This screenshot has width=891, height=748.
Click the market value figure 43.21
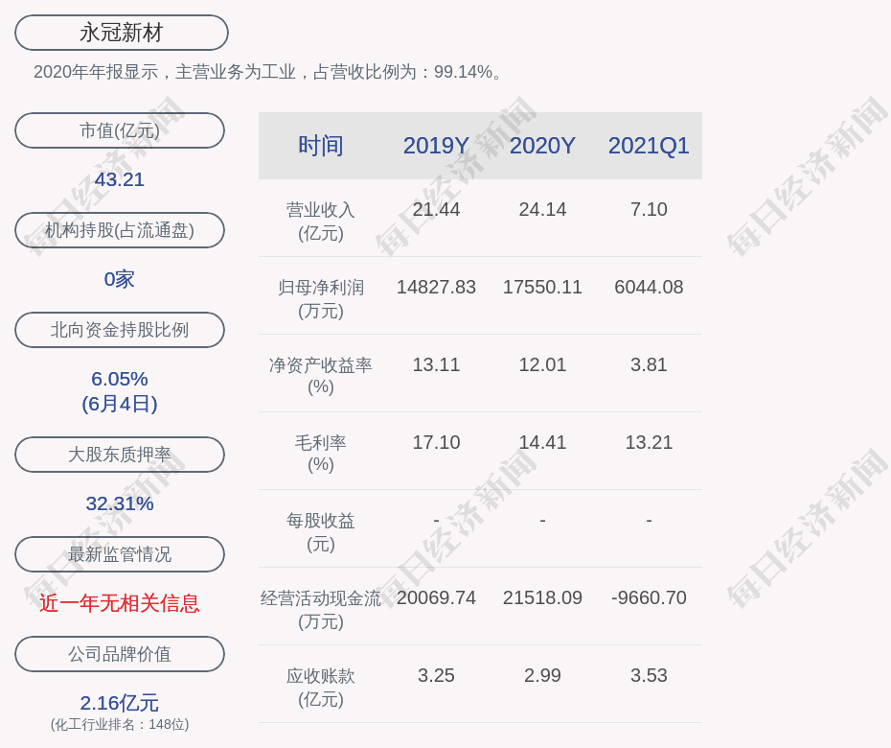coord(120,179)
